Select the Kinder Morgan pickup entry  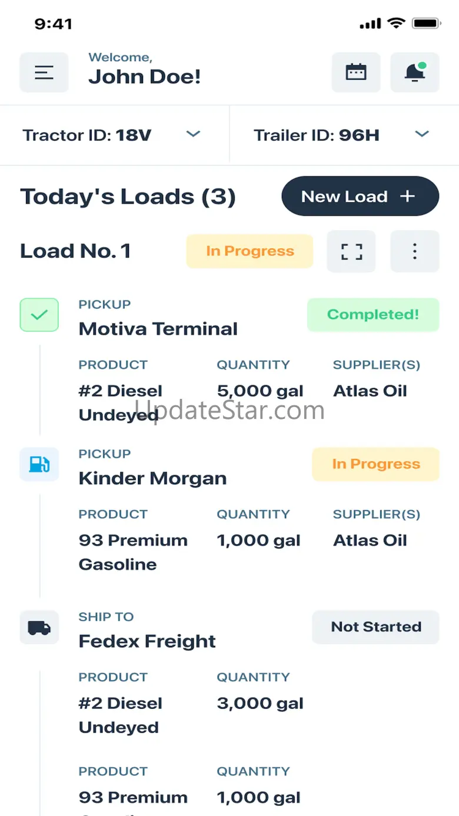coord(152,478)
